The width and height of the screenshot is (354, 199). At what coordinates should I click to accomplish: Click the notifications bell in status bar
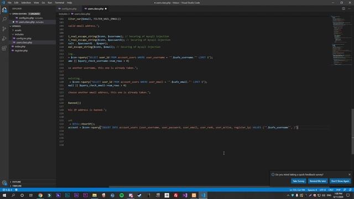pyautogui.click(x=350, y=190)
